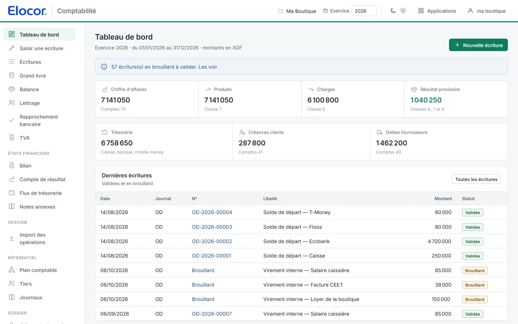This screenshot has height=324, width=518.
Task: Open the TVA document icon
Action: pyautogui.click(x=12, y=137)
